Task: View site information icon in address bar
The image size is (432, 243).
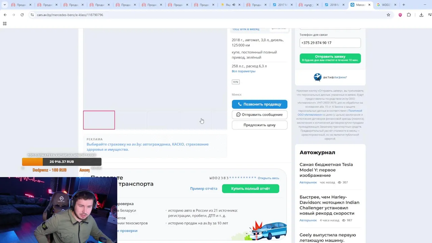Action: click(32, 15)
